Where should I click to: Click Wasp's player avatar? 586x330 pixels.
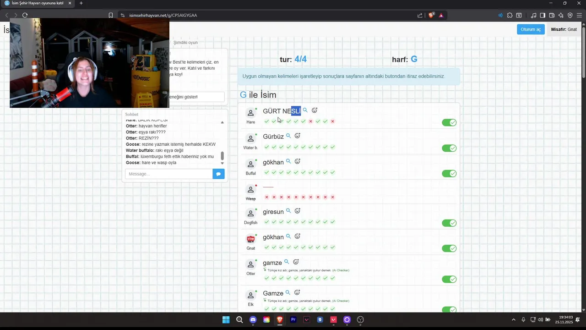[x=250, y=190]
